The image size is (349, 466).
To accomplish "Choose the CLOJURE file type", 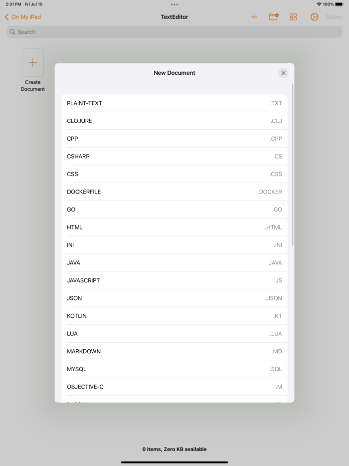I will pos(174,121).
